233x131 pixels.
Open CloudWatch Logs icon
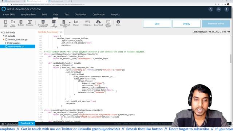pyautogui.click(x=64, y=23)
